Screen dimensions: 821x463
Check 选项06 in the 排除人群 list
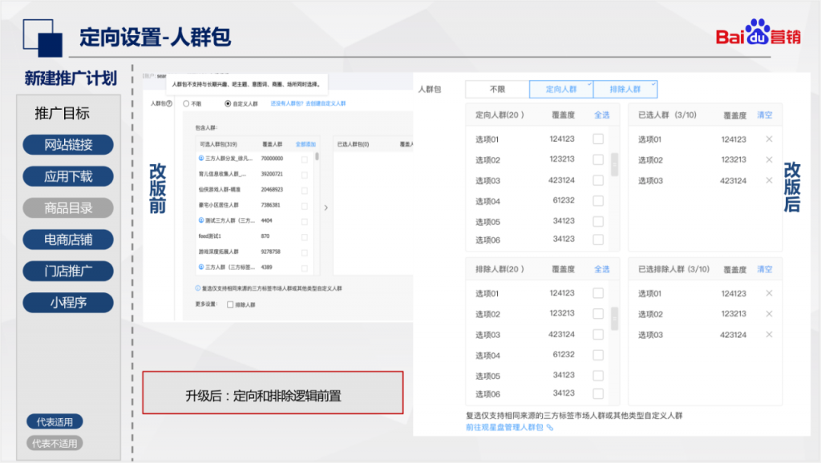tap(598, 393)
